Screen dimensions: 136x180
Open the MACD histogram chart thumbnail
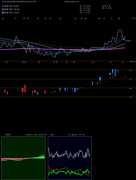coord(23,158)
